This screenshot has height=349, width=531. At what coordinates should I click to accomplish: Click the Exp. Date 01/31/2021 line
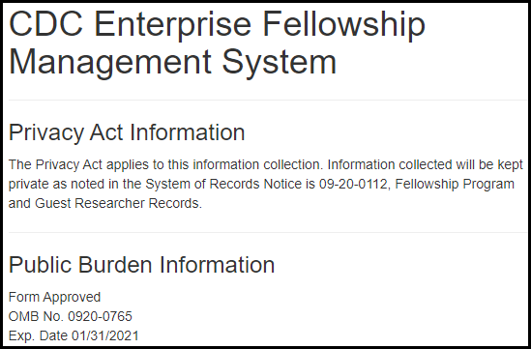[x=74, y=335]
